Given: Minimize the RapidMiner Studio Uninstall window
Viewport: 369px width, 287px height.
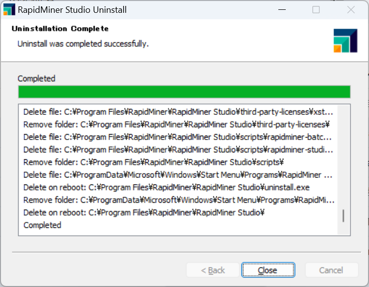Looking at the screenshot, I should tap(282, 10).
